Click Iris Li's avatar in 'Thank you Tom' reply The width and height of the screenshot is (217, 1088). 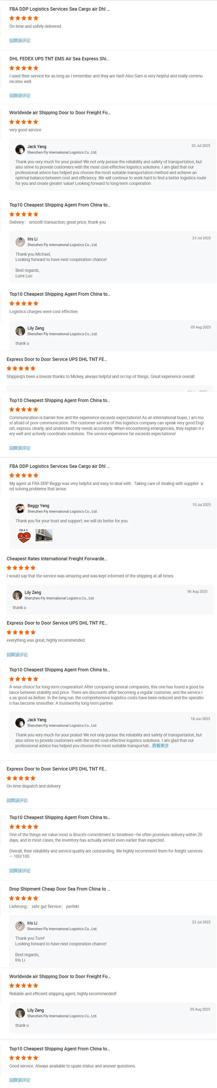pos(20,926)
